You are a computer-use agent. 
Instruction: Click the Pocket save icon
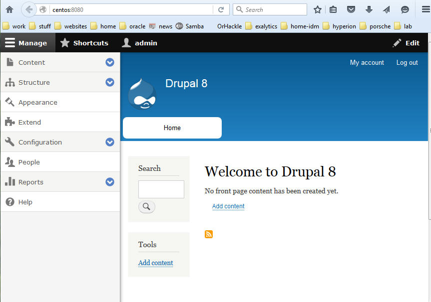click(x=351, y=9)
